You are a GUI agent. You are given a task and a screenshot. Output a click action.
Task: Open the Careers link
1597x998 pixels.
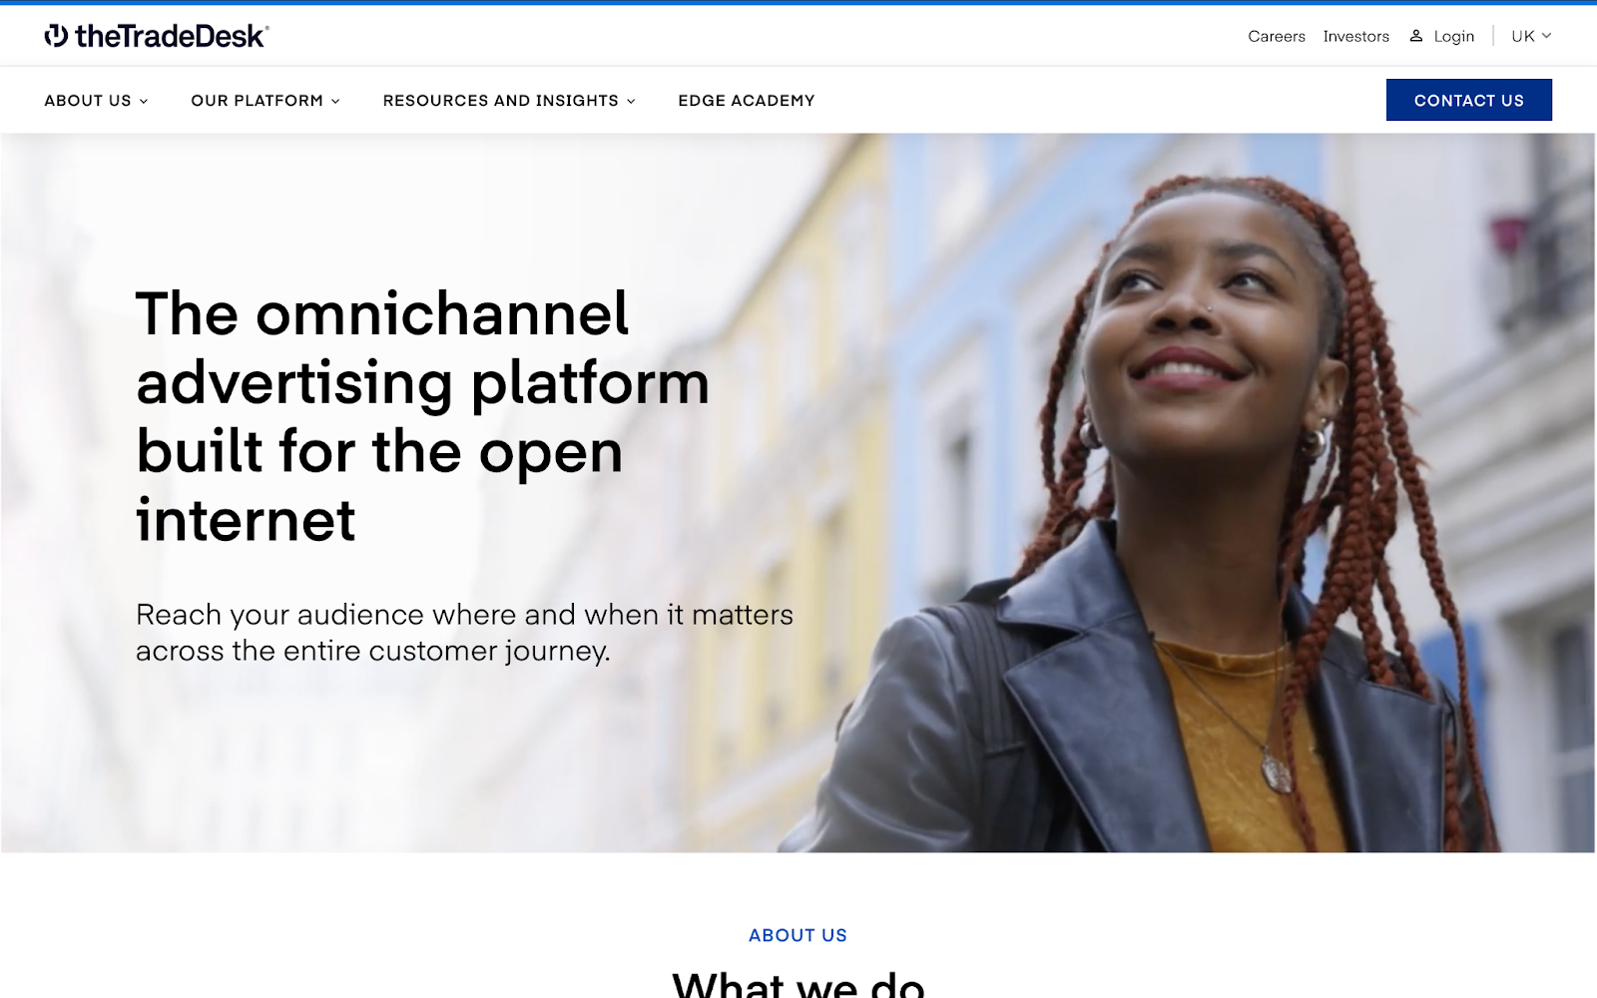pos(1277,36)
